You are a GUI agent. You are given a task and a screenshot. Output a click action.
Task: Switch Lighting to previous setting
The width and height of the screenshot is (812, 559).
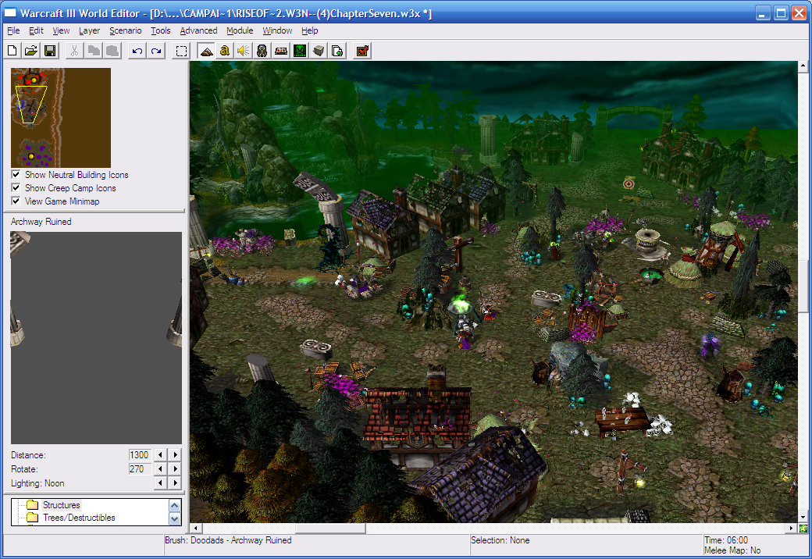pyautogui.click(x=161, y=482)
